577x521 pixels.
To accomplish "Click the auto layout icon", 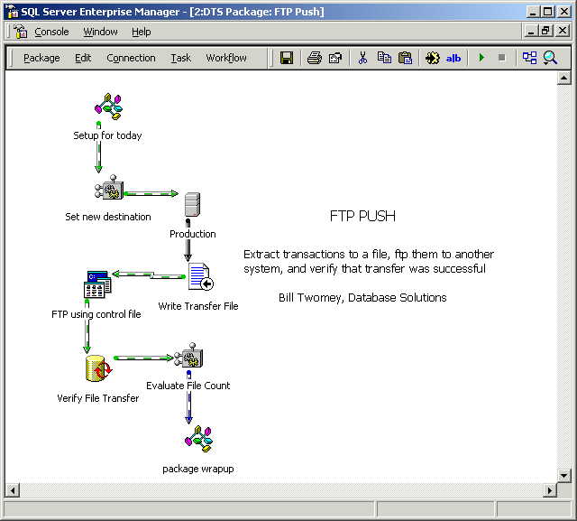I will (x=529, y=58).
